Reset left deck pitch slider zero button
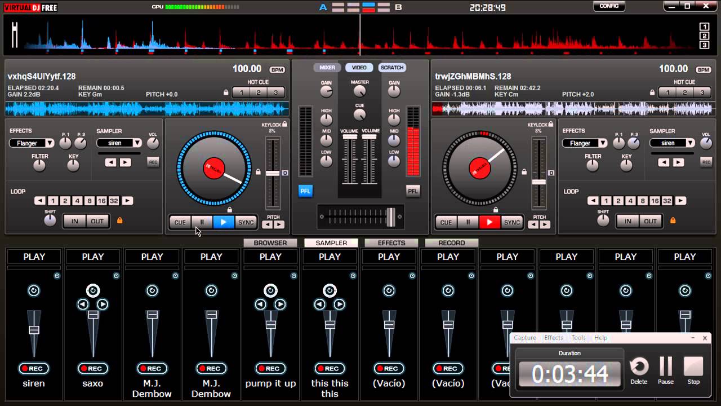 click(x=285, y=173)
